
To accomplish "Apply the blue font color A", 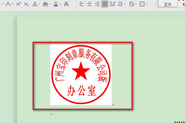I will (x=56, y=4).
